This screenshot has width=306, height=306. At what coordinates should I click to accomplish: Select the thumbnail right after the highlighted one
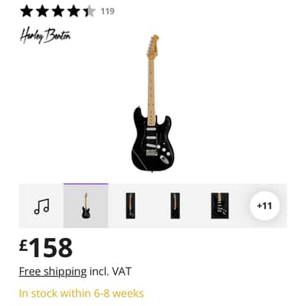click(130, 206)
